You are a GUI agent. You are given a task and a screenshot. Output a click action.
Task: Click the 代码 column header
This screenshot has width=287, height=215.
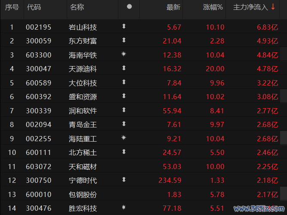34,7
